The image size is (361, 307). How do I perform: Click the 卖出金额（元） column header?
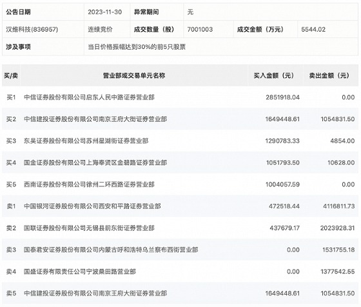coord(329,75)
